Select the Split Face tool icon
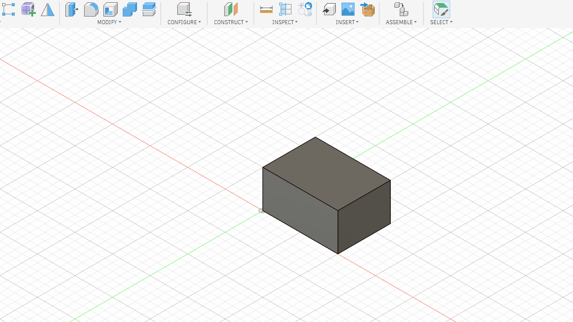The height and width of the screenshot is (322, 573). pyautogui.click(x=149, y=9)
